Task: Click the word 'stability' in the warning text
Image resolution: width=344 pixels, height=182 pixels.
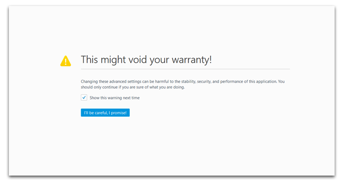Action: point(188,82)
